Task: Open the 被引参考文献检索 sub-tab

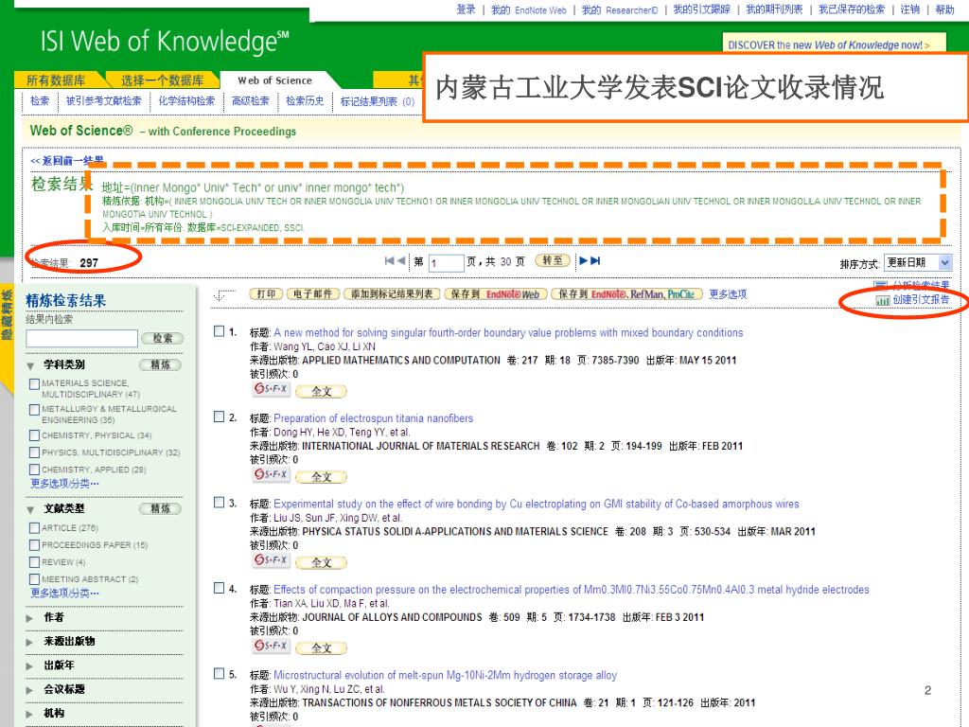Action: [104, 100]
